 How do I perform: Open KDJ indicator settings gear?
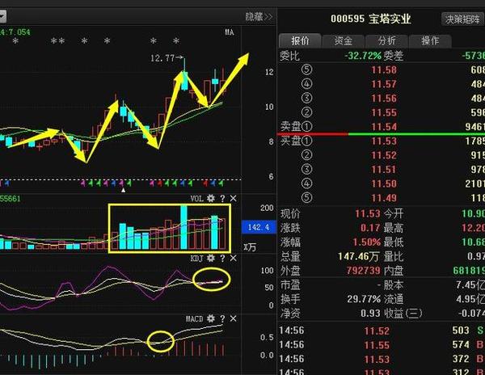[x=211, y=258]
